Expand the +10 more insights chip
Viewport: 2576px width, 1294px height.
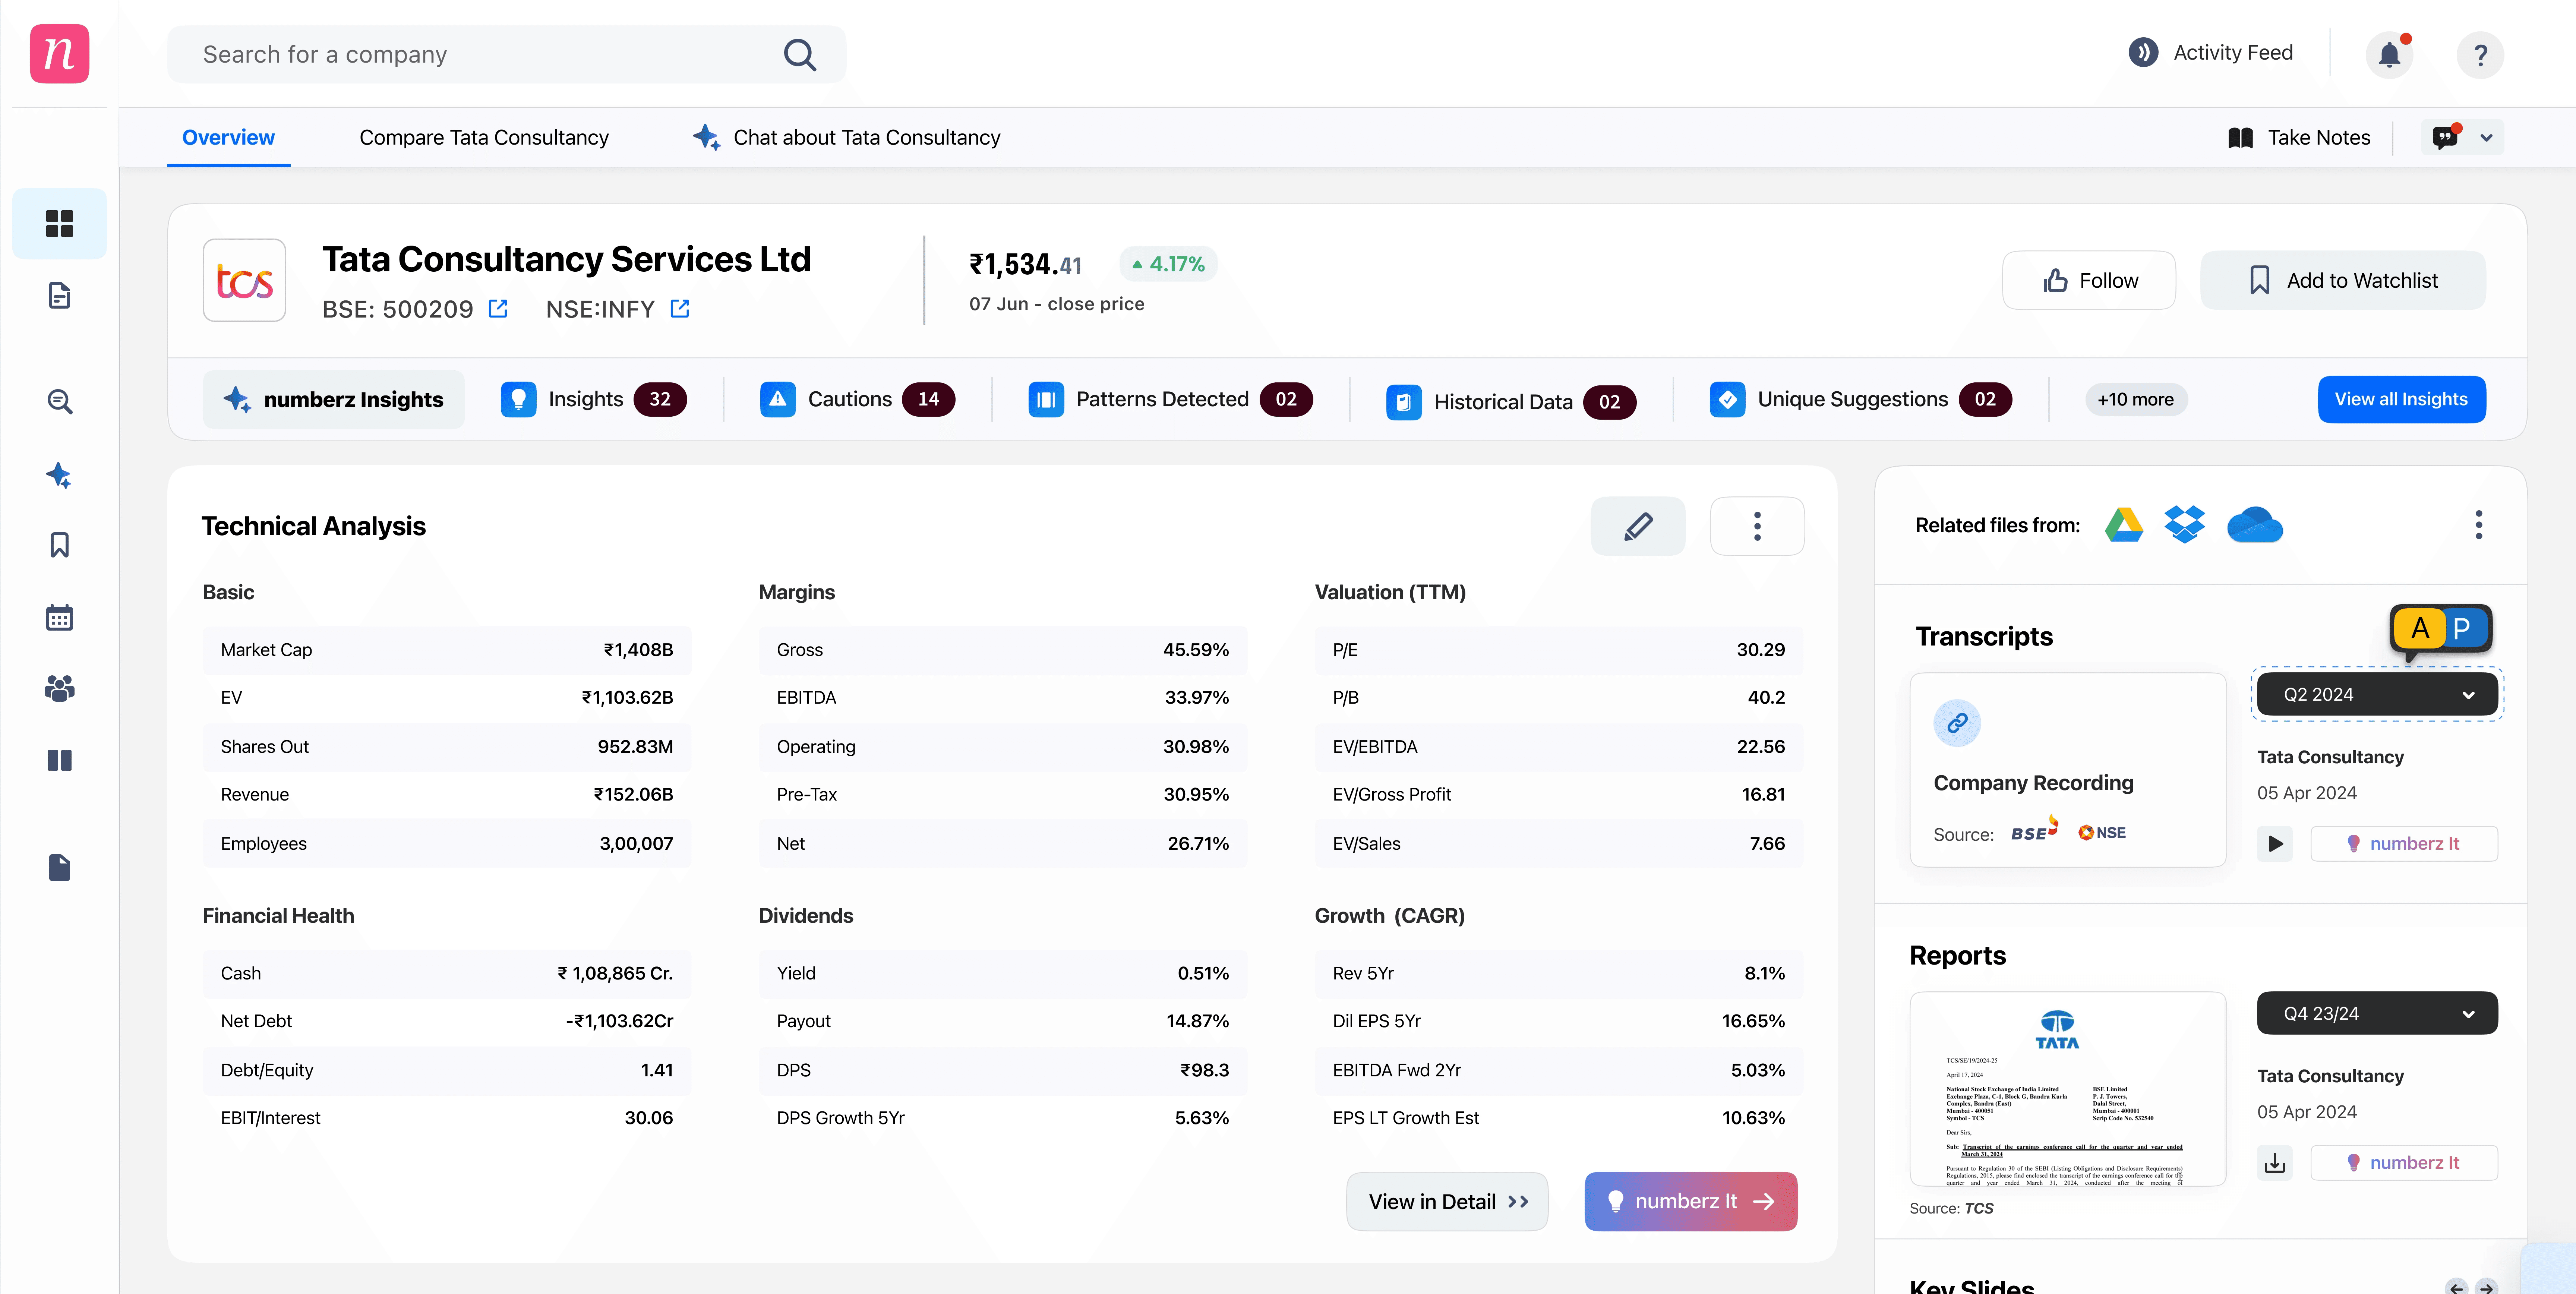coord(2135,399)
